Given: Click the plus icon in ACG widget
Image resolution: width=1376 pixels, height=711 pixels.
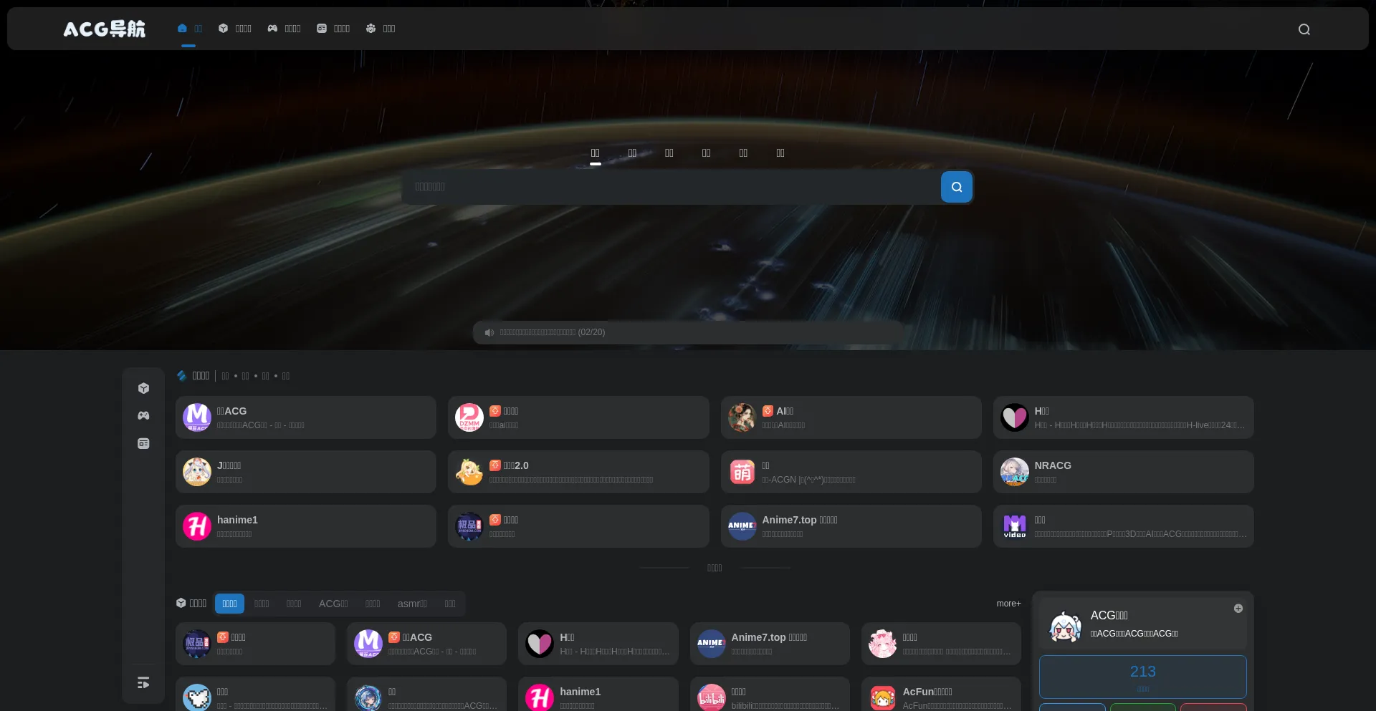Looking at the screenshot, I should pos(1238,609).
